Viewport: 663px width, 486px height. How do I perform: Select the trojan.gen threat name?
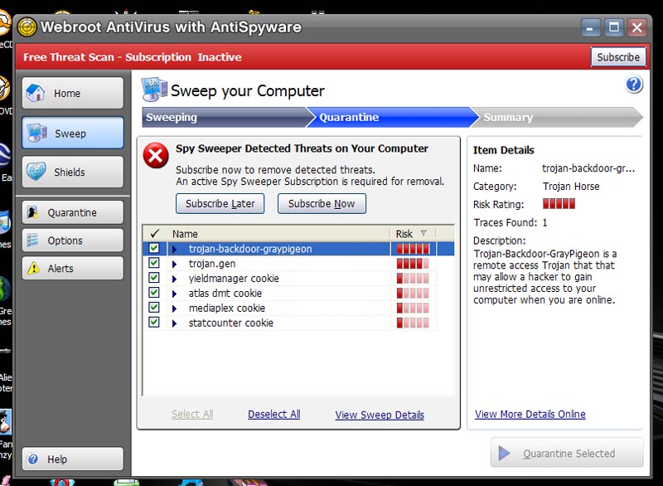[x=212, y=264]
